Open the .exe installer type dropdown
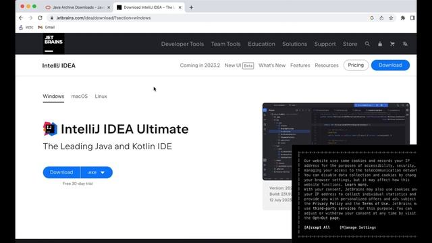The image size is (432, 243). tap(97, 173)
